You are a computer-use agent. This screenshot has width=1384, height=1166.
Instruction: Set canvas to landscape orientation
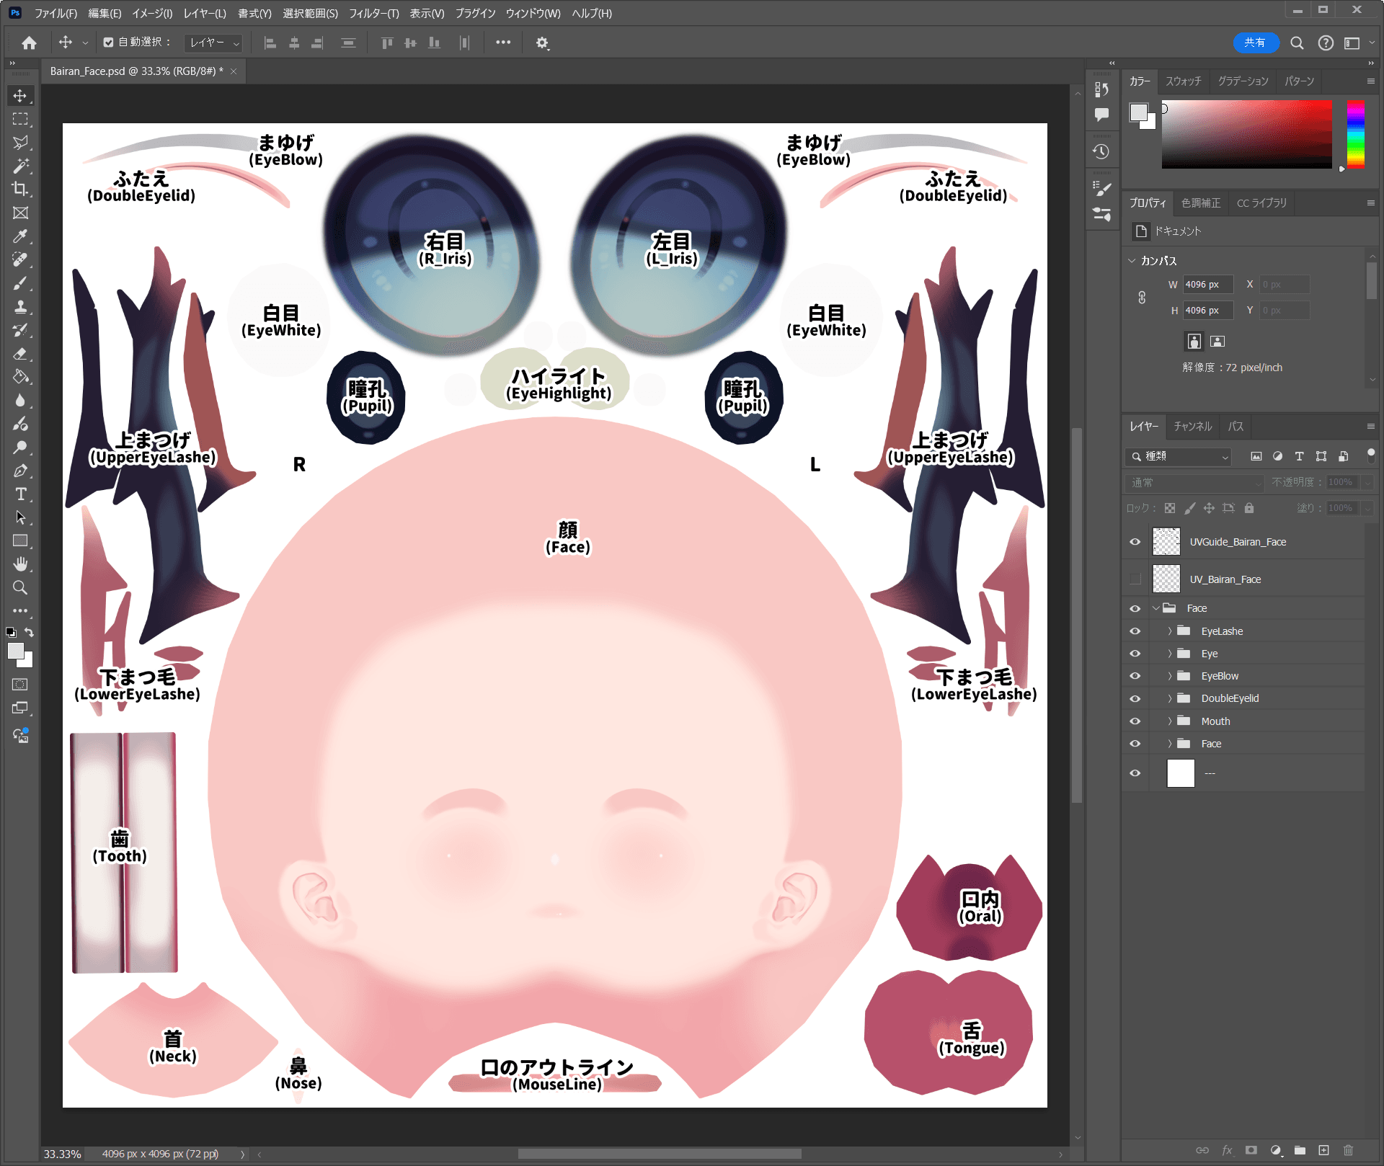(1217, 341)
